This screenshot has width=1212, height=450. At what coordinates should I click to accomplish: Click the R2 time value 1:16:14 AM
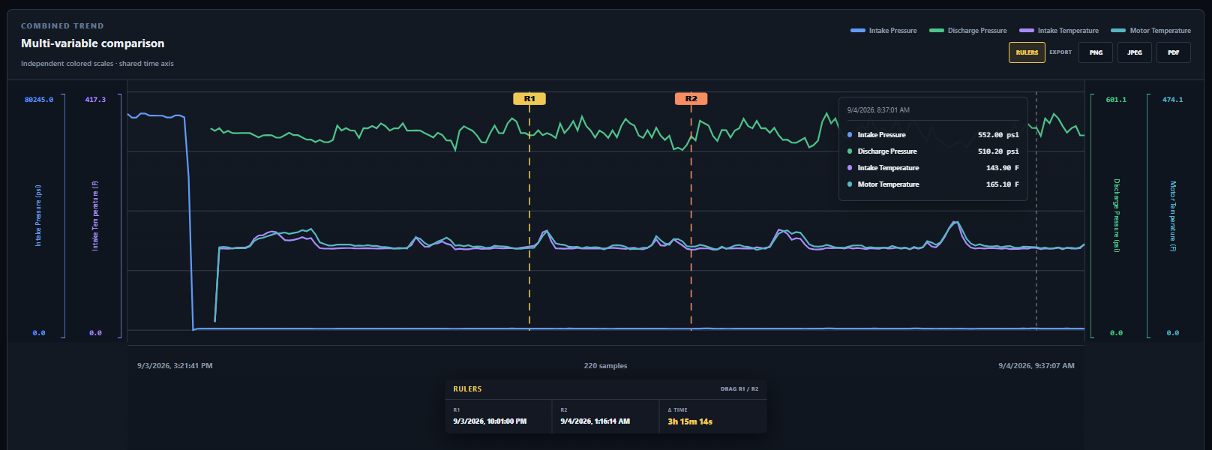[x=595, y=421]
